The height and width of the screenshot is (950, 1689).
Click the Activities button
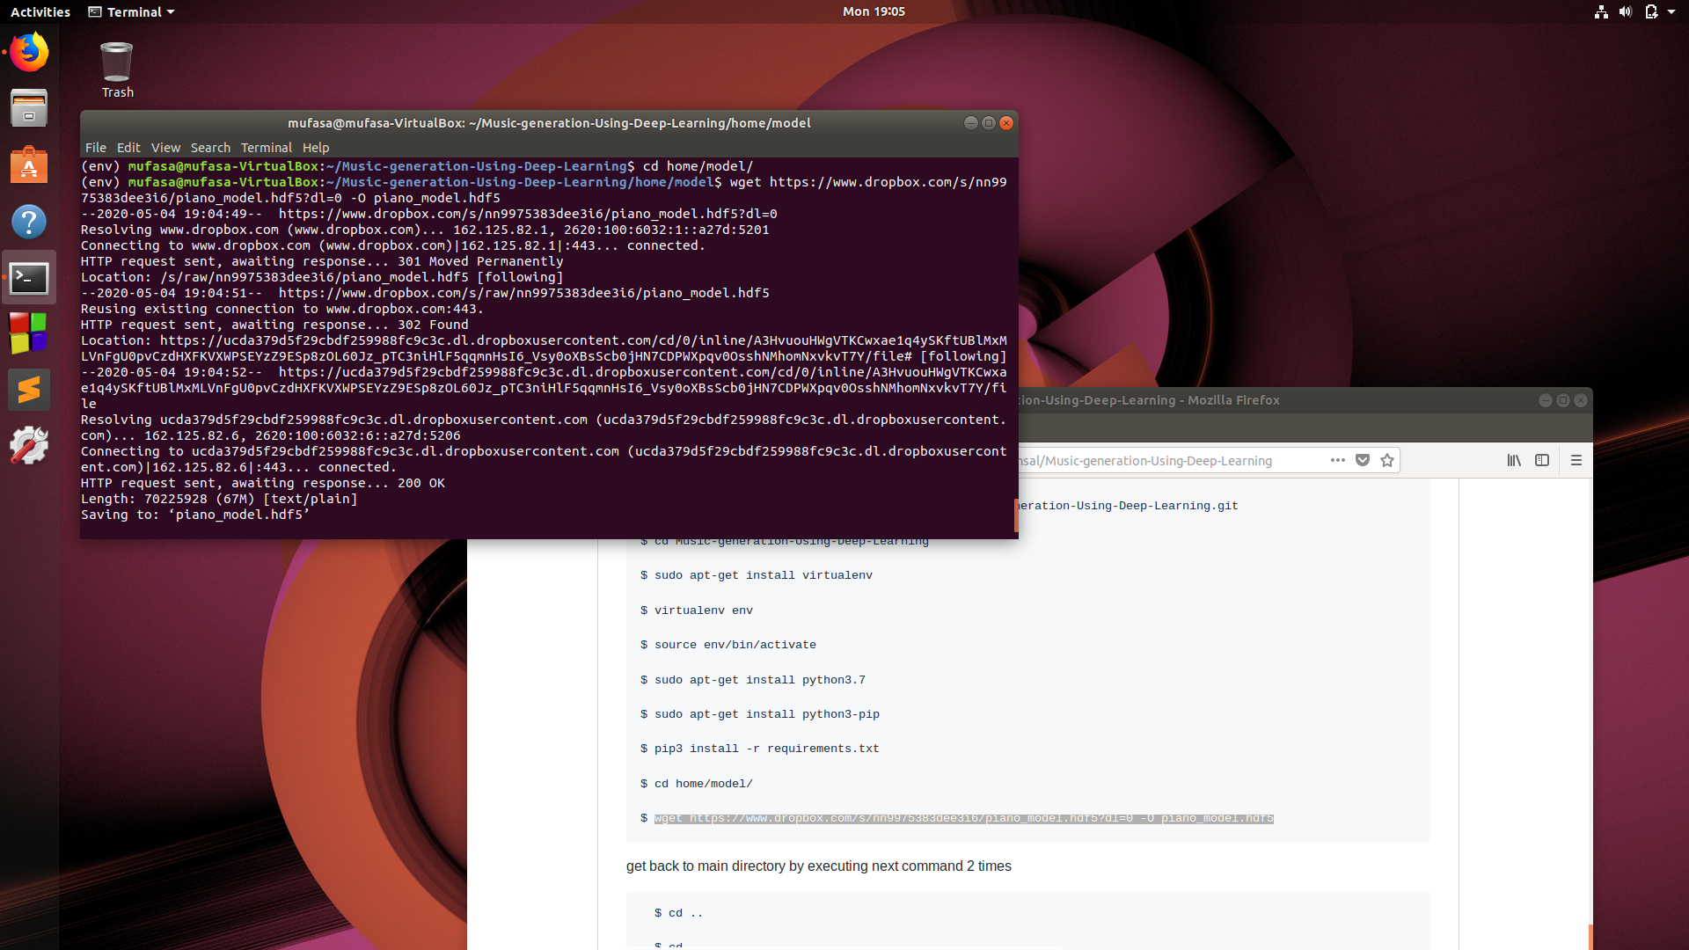pos(40,11)
